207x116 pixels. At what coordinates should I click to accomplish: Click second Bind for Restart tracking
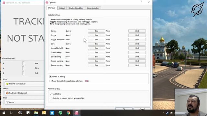point(137,65)
